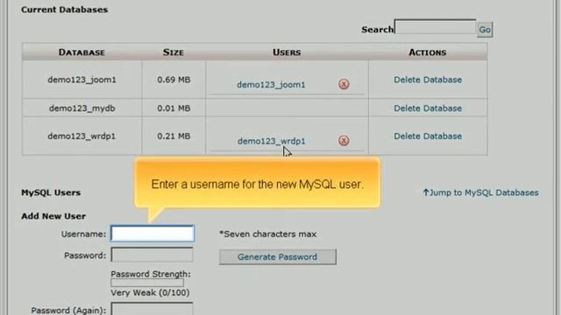Remove user demo123_joom1 via red X icon
The height and width of the screenshot is (315, 561).
(x=344, y=84)
